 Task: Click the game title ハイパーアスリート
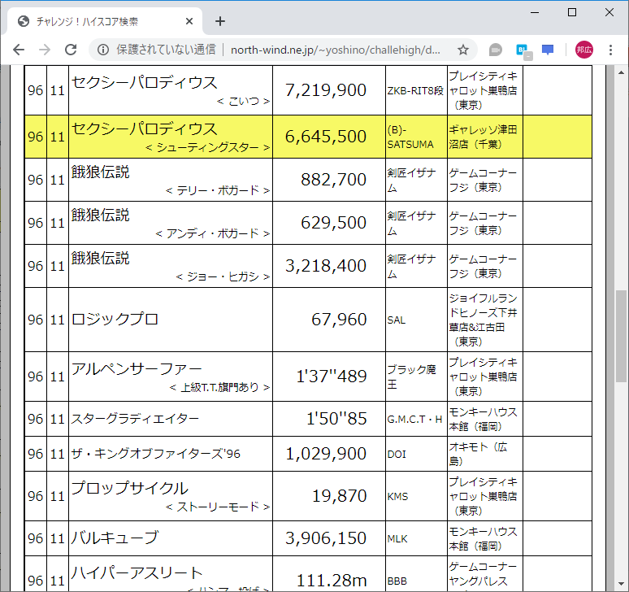(x=137, y=573)
